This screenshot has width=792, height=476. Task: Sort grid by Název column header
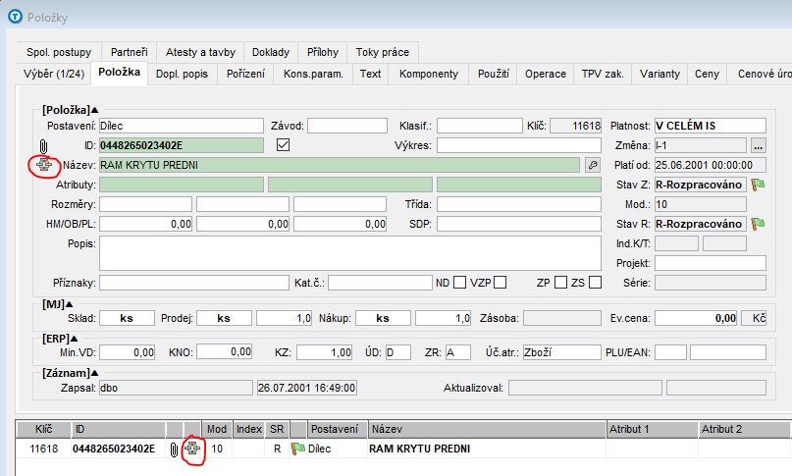(487, 429)
